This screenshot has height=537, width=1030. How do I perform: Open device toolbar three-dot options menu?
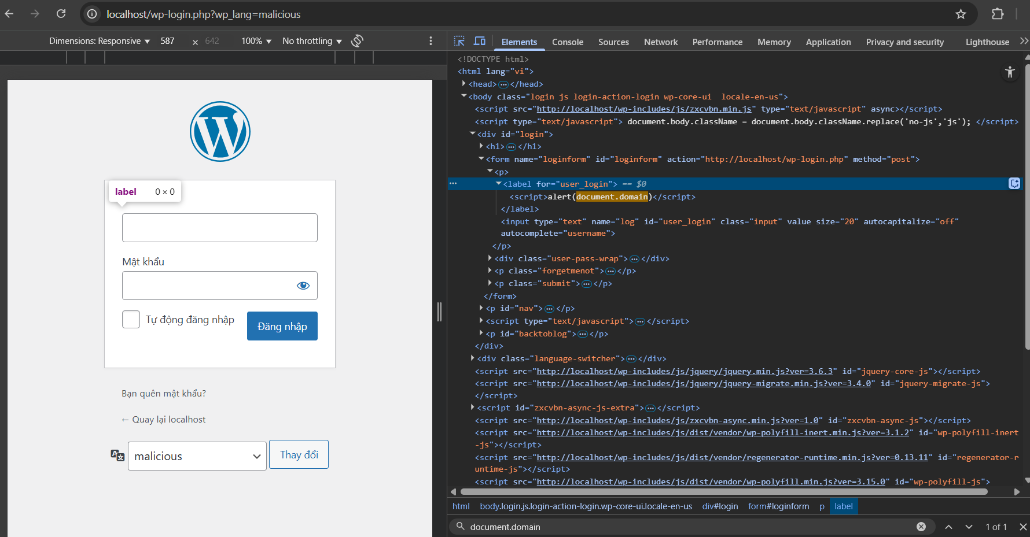(431, 40)
